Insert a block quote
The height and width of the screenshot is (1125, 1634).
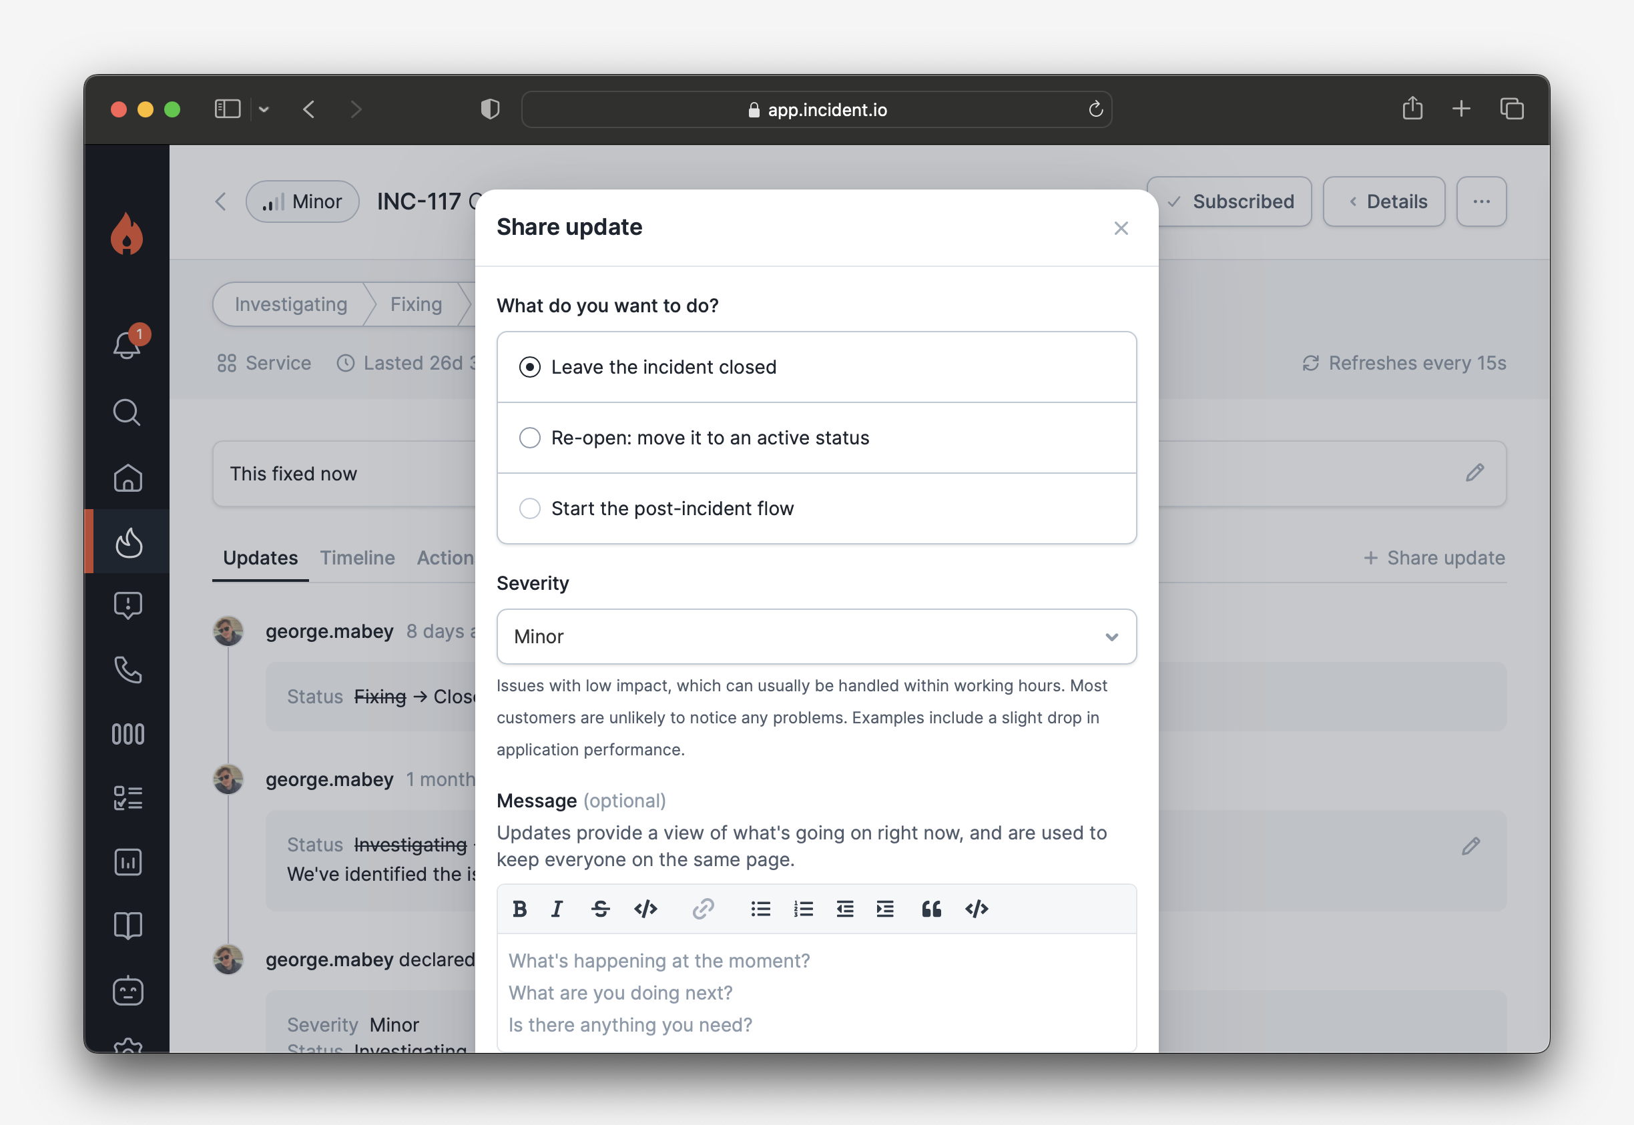coord(931,909)
